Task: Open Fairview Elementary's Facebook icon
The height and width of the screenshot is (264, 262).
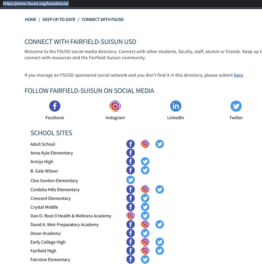Action: click(x=130, y=259)
